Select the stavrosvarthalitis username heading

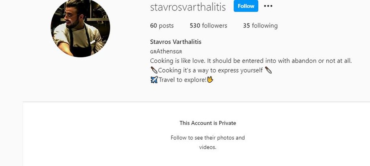point(188,7)
